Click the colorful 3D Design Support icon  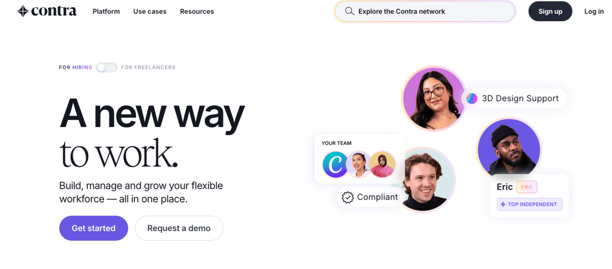472,98
